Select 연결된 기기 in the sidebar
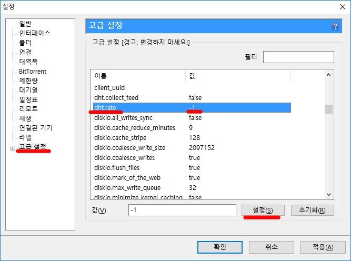 36,128
